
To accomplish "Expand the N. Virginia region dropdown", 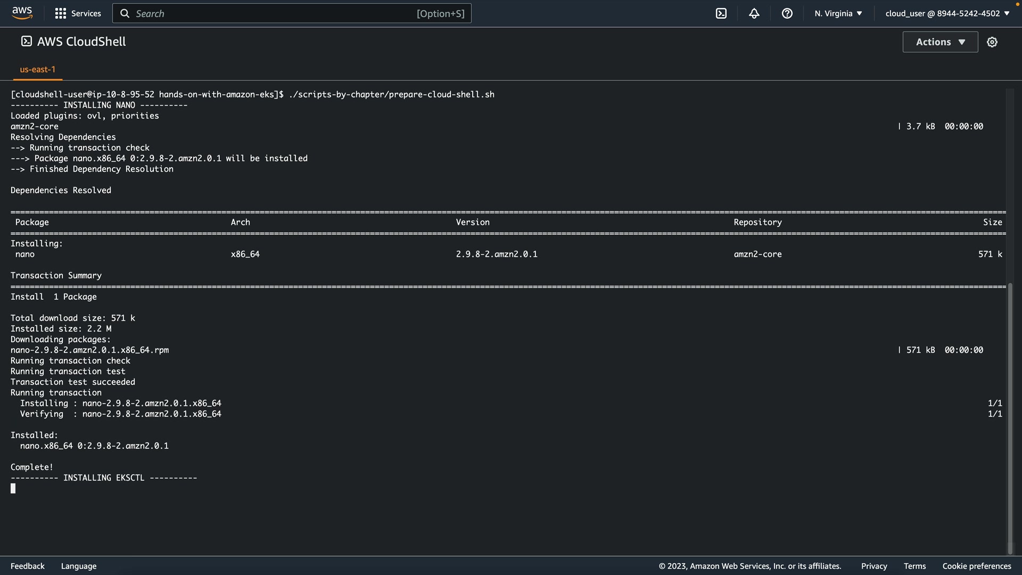I will (x=838, y=13).
